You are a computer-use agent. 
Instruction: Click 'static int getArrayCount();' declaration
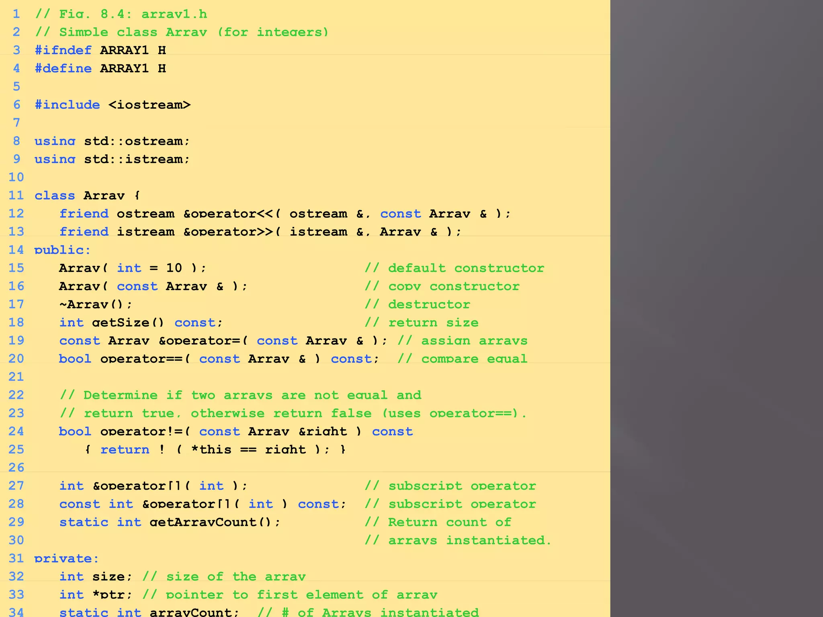coord(170,522)
